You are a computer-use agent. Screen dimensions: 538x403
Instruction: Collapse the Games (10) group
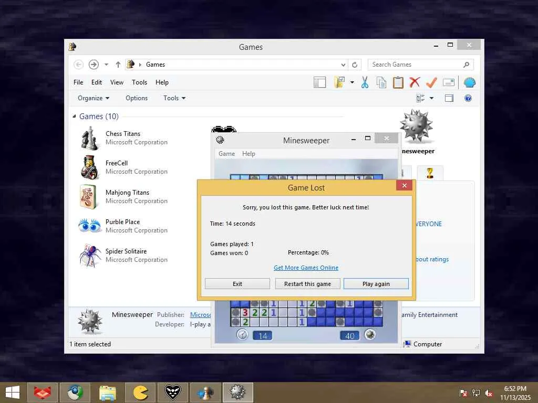[74, 116]
